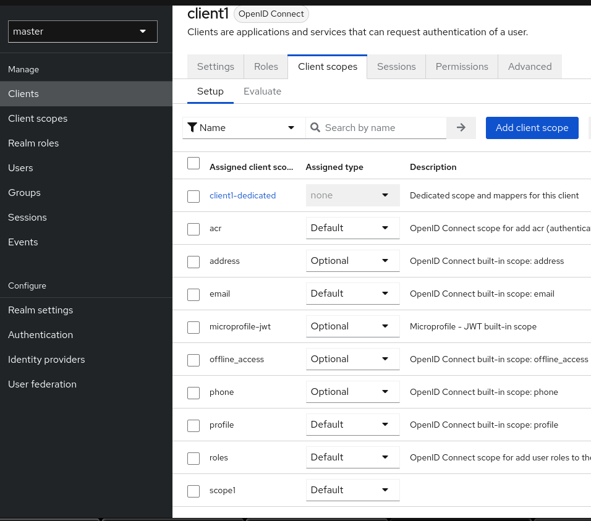Open Realm roles in sidebar
591x521 pixels.
click(86, 143)
